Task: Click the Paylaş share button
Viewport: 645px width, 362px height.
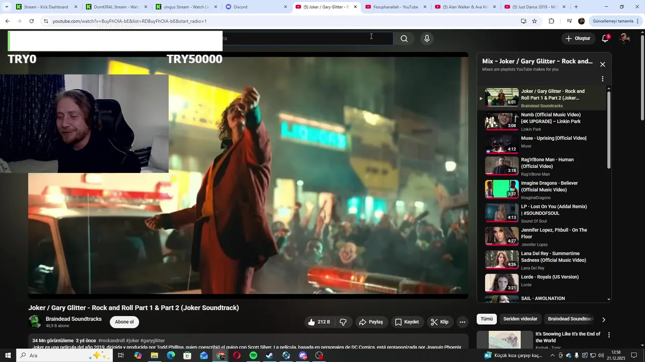Action: click(x=371, y=322)
